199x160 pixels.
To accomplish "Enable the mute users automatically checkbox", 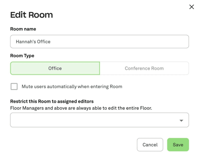I will coord(14,86).
